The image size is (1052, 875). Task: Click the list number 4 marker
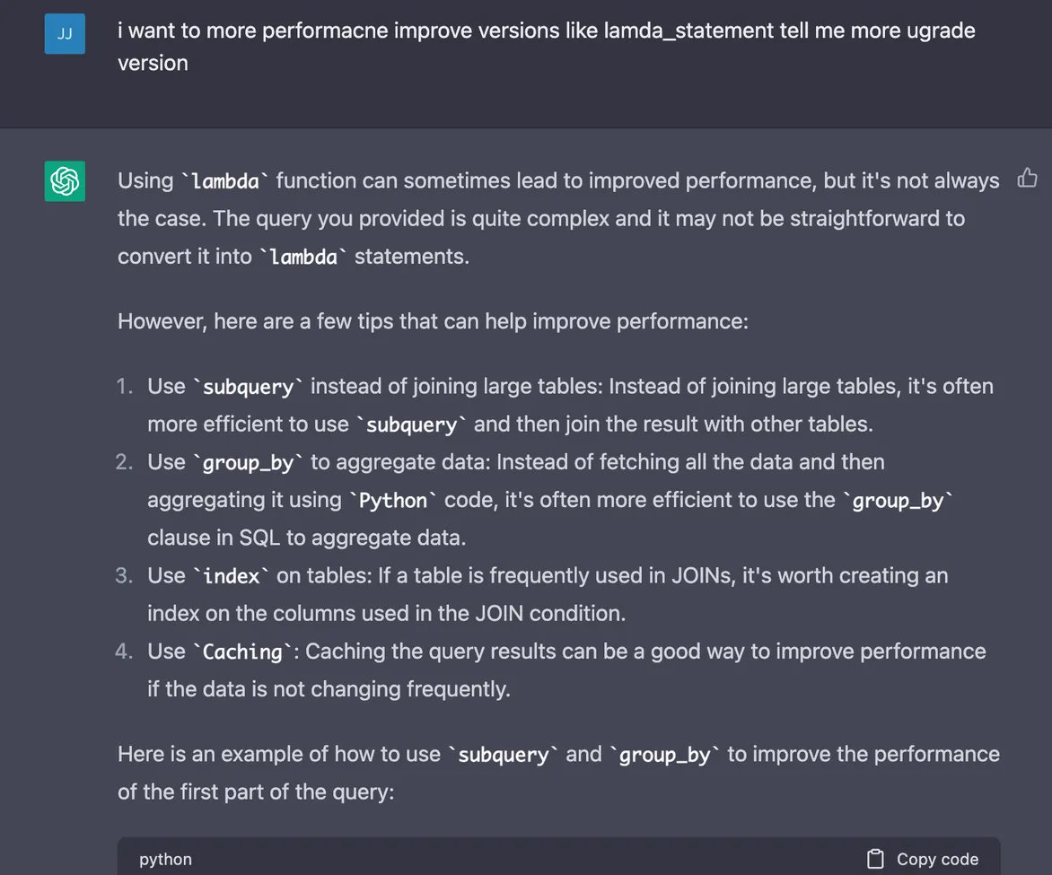[125, 652]
